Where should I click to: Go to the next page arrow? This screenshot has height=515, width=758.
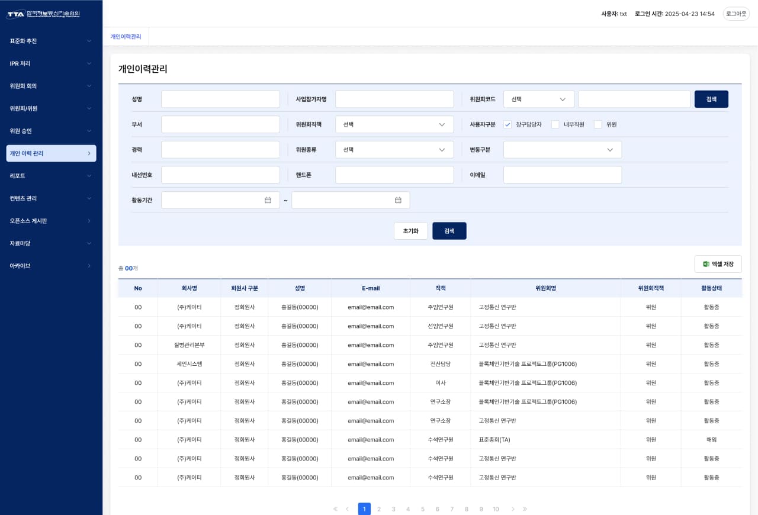tap(513, 509)
